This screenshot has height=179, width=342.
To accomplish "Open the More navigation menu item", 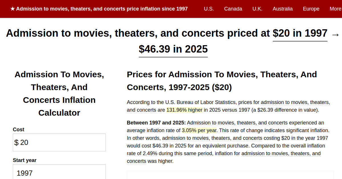I will 335,9.
